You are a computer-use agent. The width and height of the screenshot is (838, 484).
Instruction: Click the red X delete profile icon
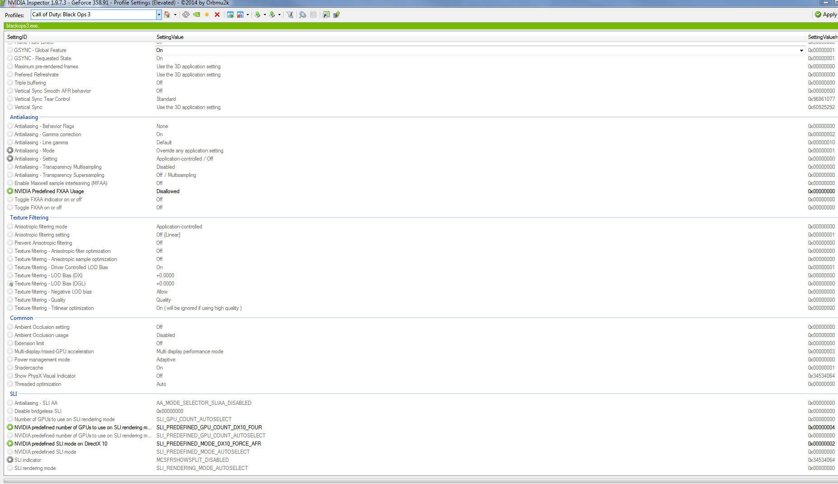click(x=217, y=14)
